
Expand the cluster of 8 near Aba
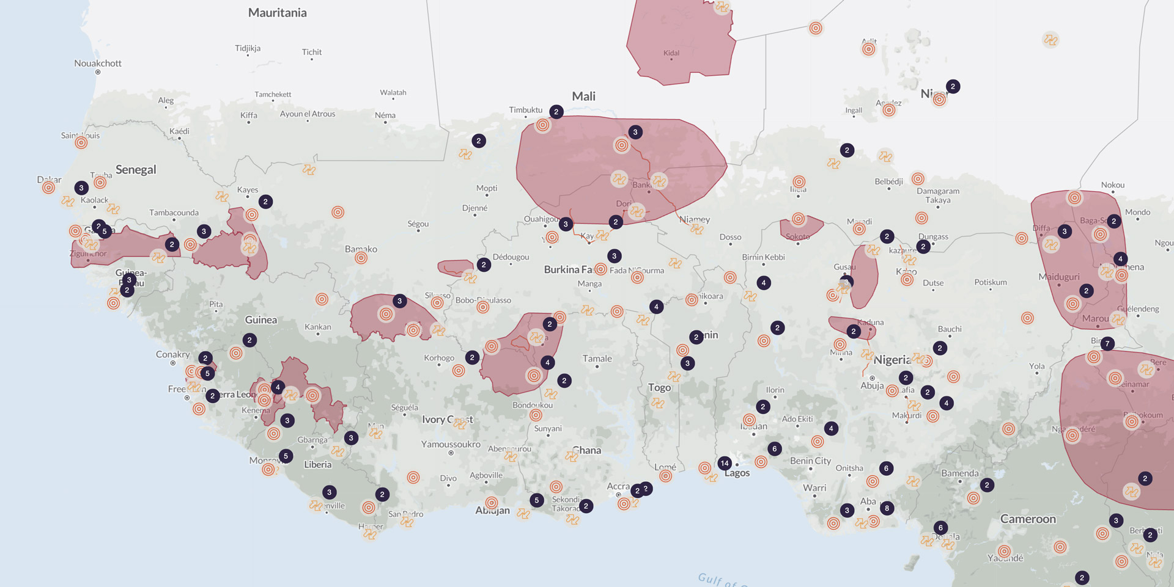coord(887,508)
